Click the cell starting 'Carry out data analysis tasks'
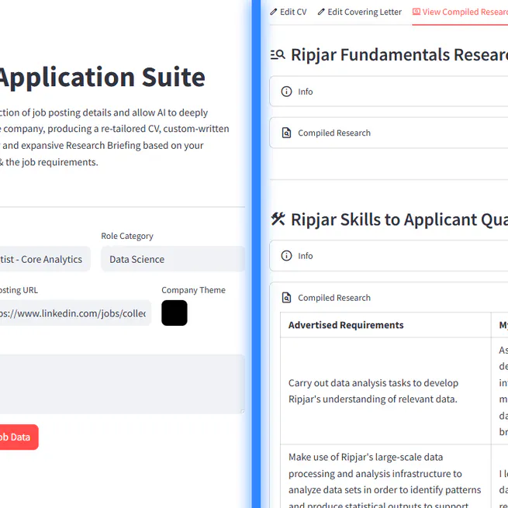Screen dimensions: 508x508 pyautogui.click(x=385, y=391)
